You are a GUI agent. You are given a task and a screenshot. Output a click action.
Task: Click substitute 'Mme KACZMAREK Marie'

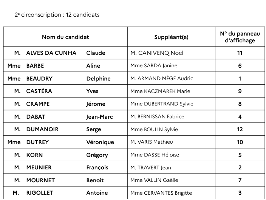tap(160, 91)
